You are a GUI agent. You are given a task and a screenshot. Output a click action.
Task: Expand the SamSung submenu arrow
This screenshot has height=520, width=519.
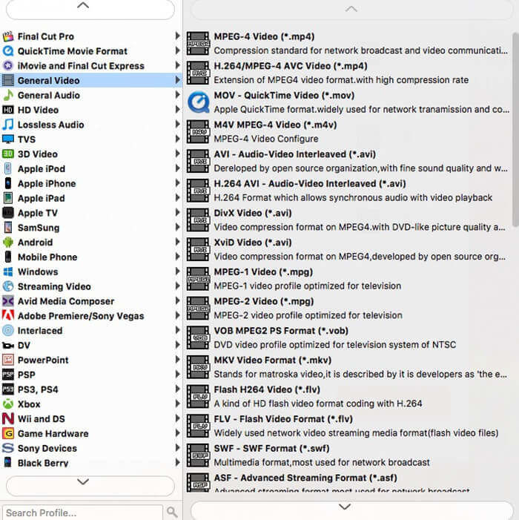pyautogui.click(x=177, y=227)
